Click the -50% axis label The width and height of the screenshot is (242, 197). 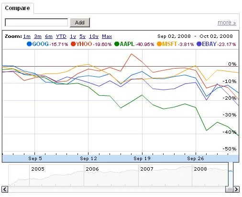(x=230, y=149)
